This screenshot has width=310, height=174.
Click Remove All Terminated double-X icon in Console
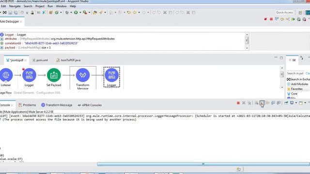(249, 103)
